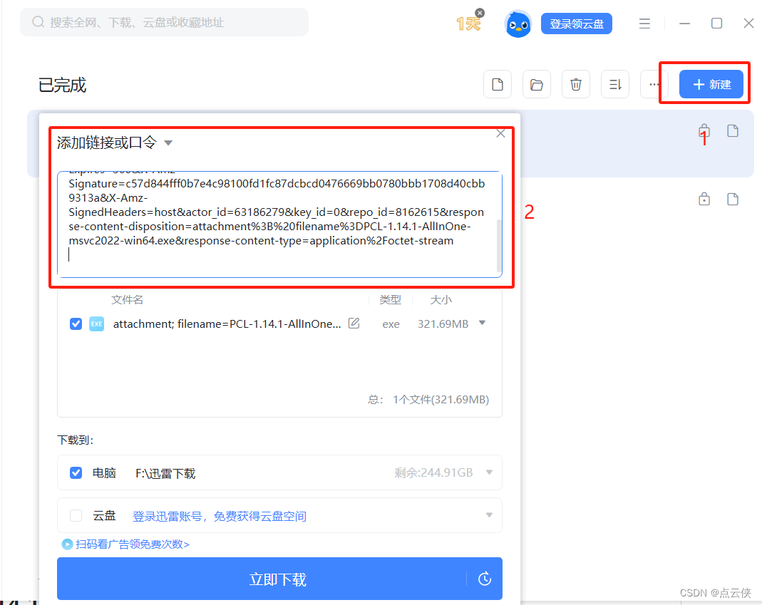Open the F:\迅雷下载 path dropdown

click(490, 472)
